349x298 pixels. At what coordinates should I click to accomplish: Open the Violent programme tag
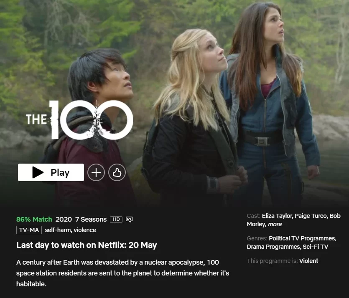pos(308,261)
